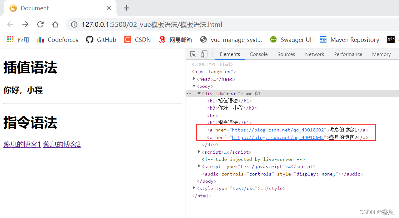
Task: Go to the browser home page icon
Action: pyautogui.click(x=55, y=24)
